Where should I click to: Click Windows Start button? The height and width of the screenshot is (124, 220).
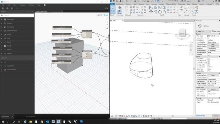3,122
